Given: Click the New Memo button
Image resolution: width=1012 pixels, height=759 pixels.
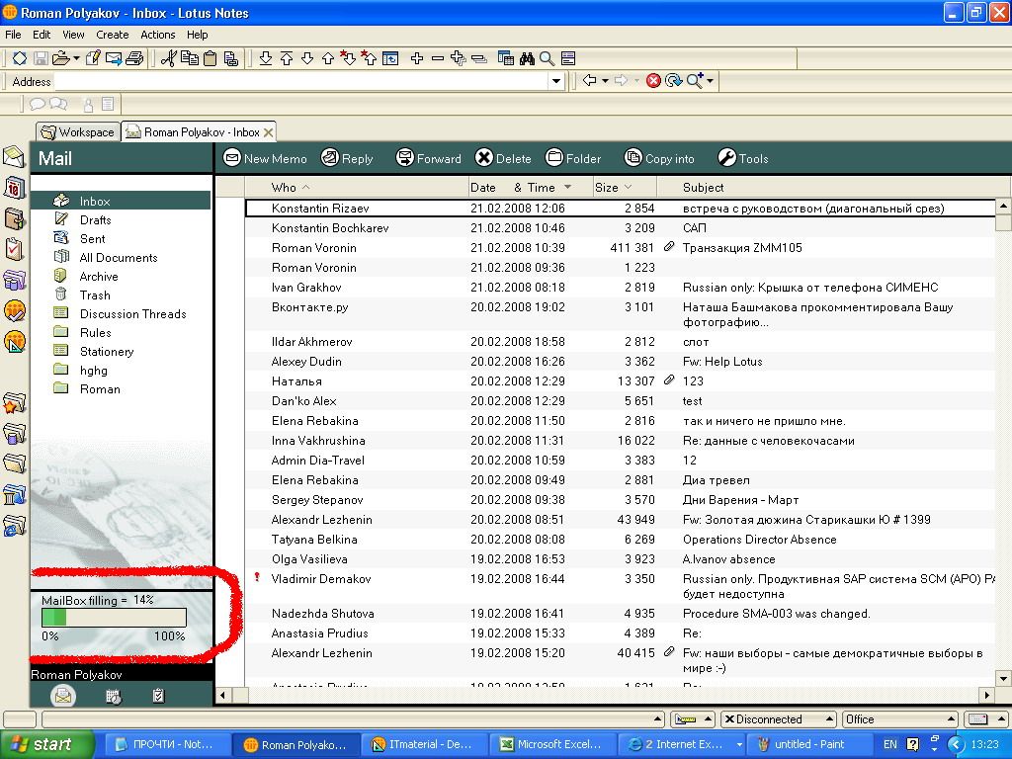Looking at the screenshot, I should coord(265,158).
